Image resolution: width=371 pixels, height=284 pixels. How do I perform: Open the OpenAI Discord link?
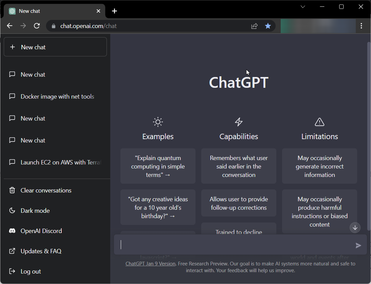[x=55, y=231]
